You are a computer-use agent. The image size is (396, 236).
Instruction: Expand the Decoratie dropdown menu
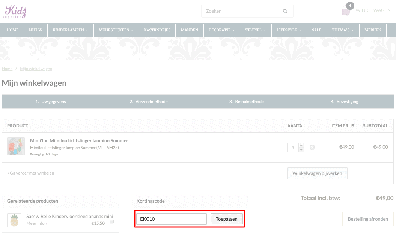[x=222, y=30]
